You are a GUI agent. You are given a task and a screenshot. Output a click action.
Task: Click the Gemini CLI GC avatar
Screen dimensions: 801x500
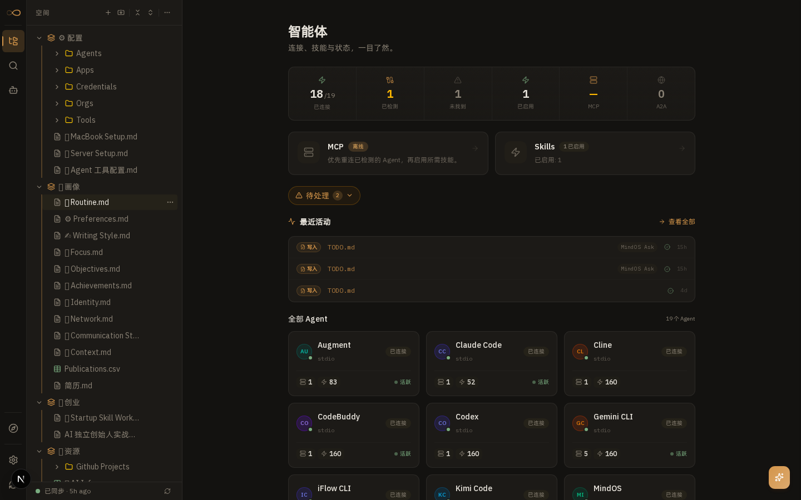(x=580, y=423)
